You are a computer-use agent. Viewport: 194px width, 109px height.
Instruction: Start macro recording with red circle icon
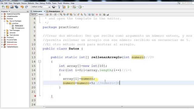(x=97, y=15)
